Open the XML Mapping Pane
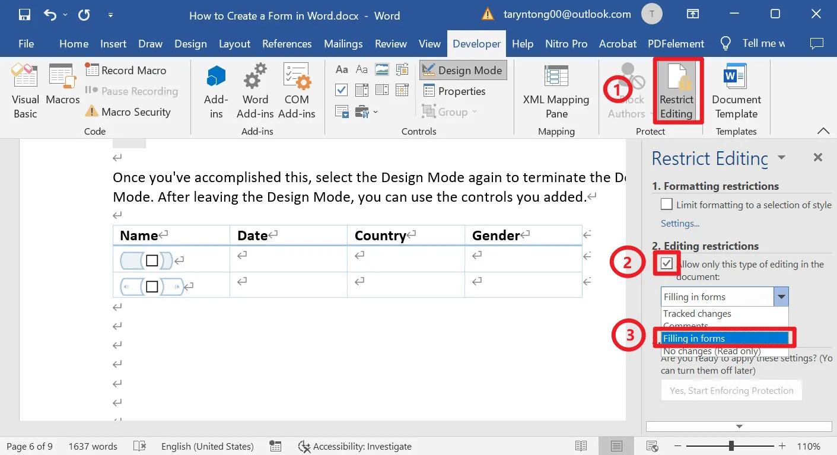837x455 pixels. (x=555, y=90)
